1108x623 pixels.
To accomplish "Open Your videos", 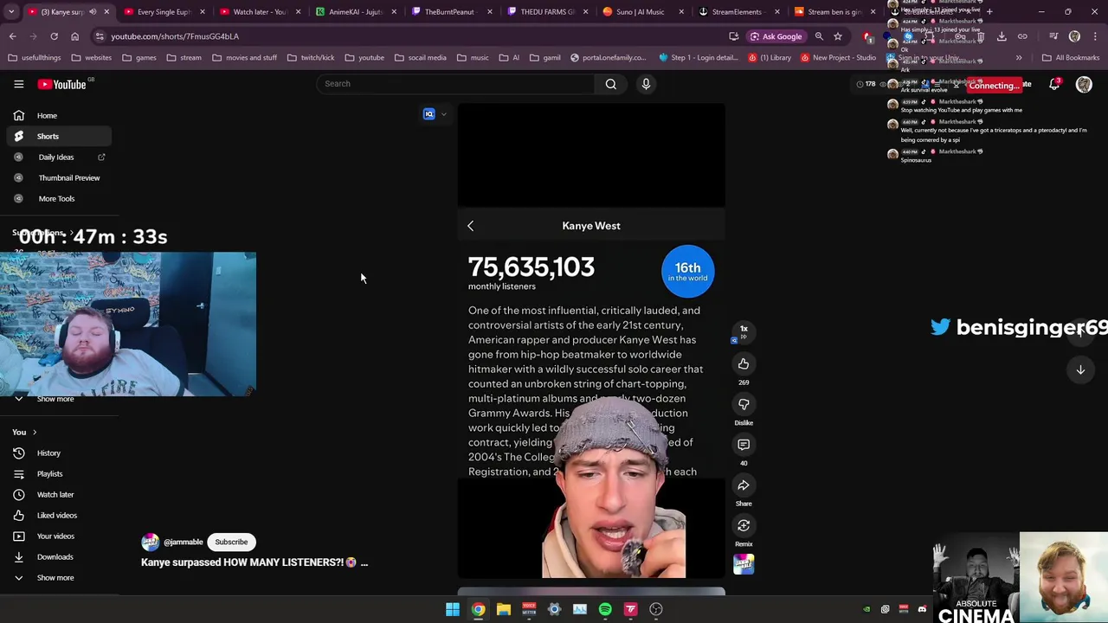I will pyautogui.click(x=55, y=536).
